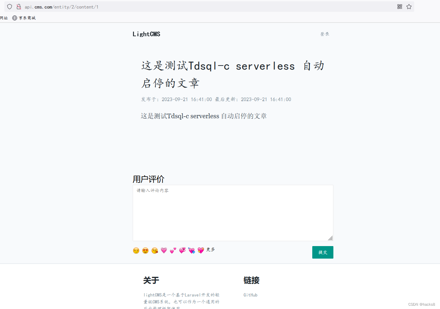This screenshot has height=309, width=440.
Task: Open the QR code icon in address bar
Action: (x=400, y=7)
